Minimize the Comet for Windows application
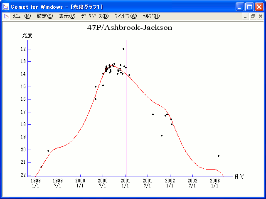Image resolution: width=266 pixels, height=199 pixels. pyautogui.click(x=240, y=7)
